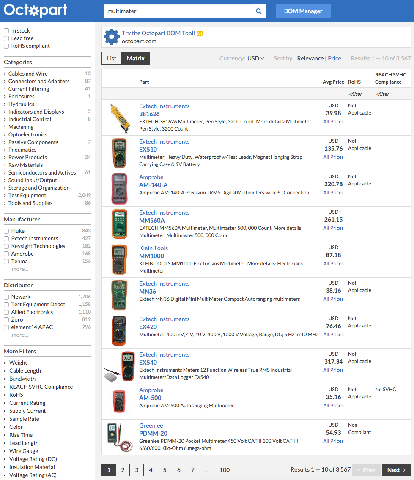414x480 pixels.
Task: Open the Extech 381626 pen multimeter thumbnail
Action: [120, 118]
